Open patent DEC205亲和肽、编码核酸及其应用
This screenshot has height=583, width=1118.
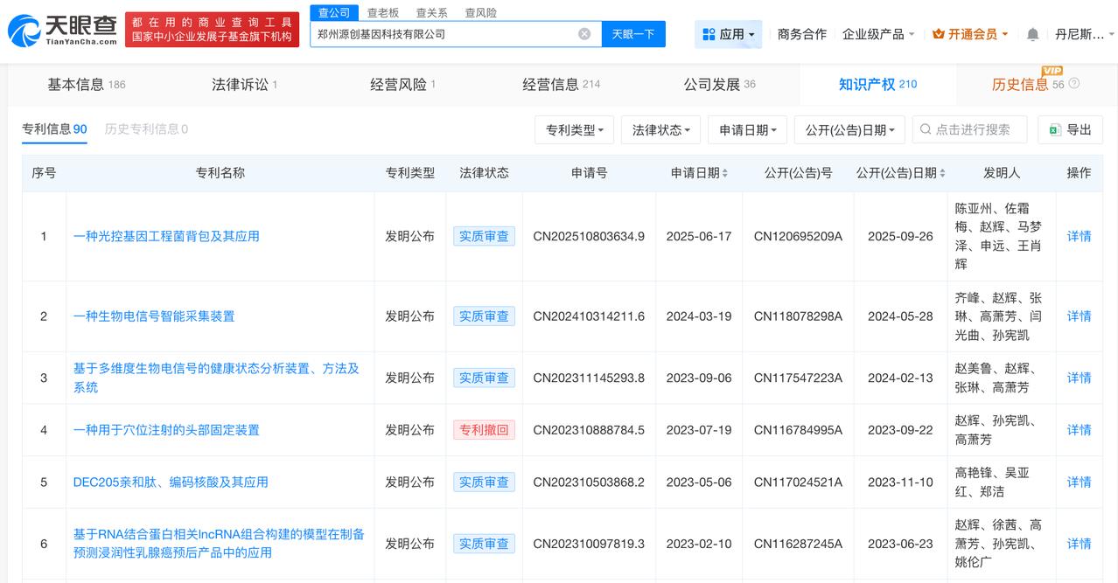click(x=171, y=482)
